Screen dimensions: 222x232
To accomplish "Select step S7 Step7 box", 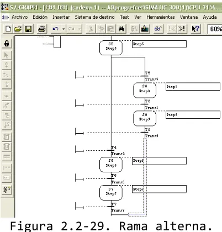I will coord(111,193).
